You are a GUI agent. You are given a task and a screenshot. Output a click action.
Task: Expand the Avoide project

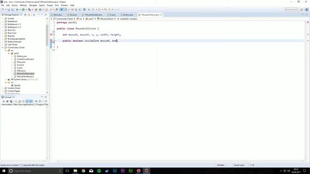[x=3, y=18]
